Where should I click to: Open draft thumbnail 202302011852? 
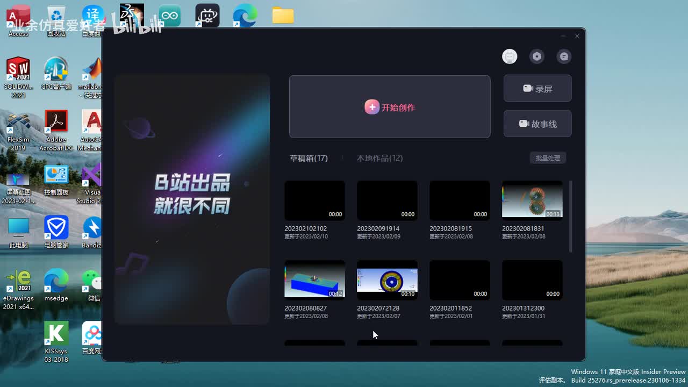click(x=460, y=280)
